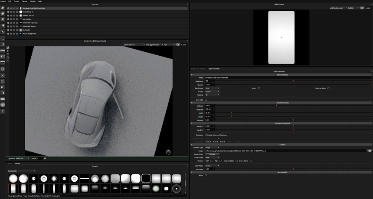
Task: Open the Window menu
Action: click(33, 1)
